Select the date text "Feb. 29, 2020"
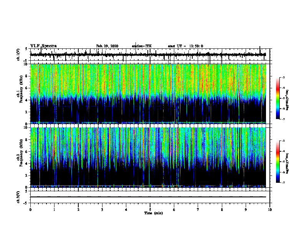Viewport: 304px width, 235px height. (x=107, y=46)
